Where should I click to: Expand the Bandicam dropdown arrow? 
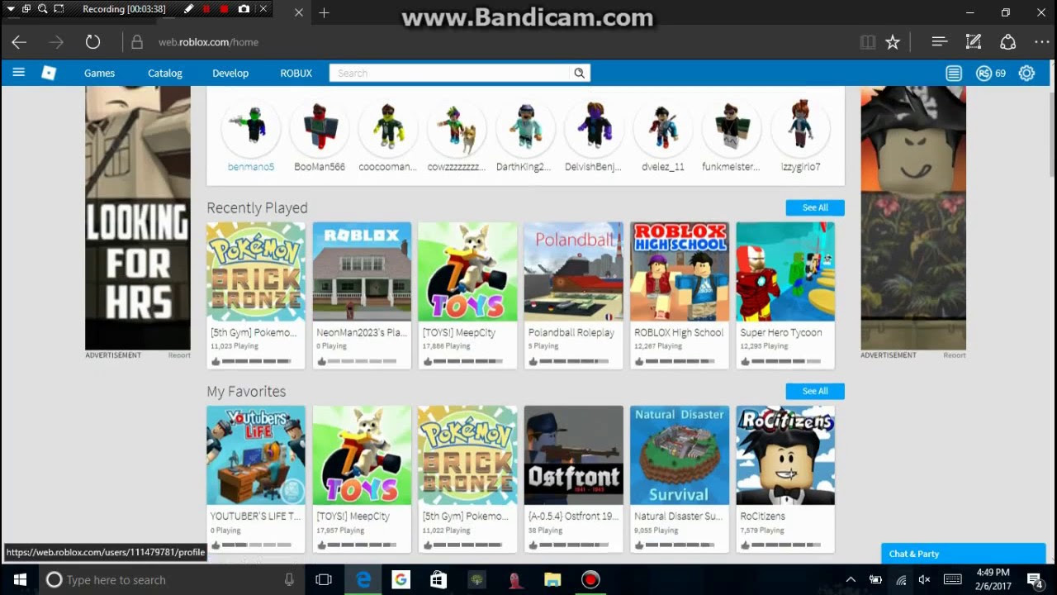click(10, 9)
